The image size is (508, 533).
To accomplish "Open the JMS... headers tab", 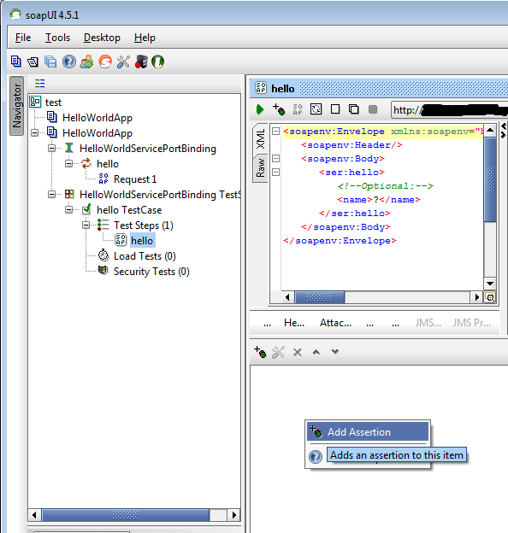I will tap(428, 323).
